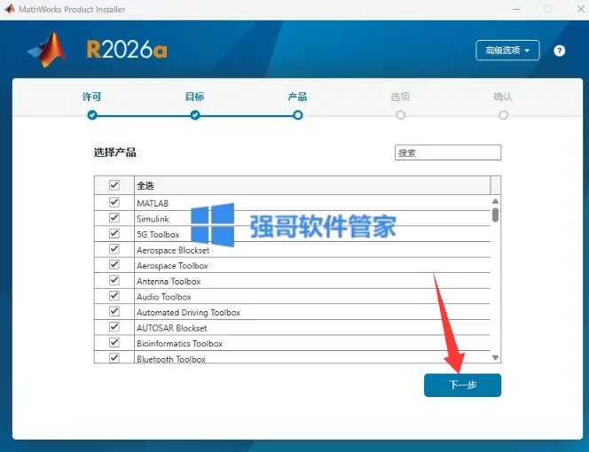Click the 确认 step circle marker

click(x=504, y=115)
